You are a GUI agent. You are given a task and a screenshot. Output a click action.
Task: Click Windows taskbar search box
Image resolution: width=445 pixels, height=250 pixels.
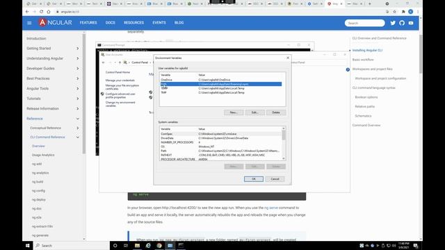pos(72,245)
